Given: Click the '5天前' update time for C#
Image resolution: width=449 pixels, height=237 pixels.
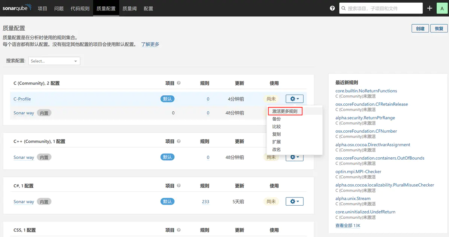Looking at the screenshot, I should [x=238, y=201].
